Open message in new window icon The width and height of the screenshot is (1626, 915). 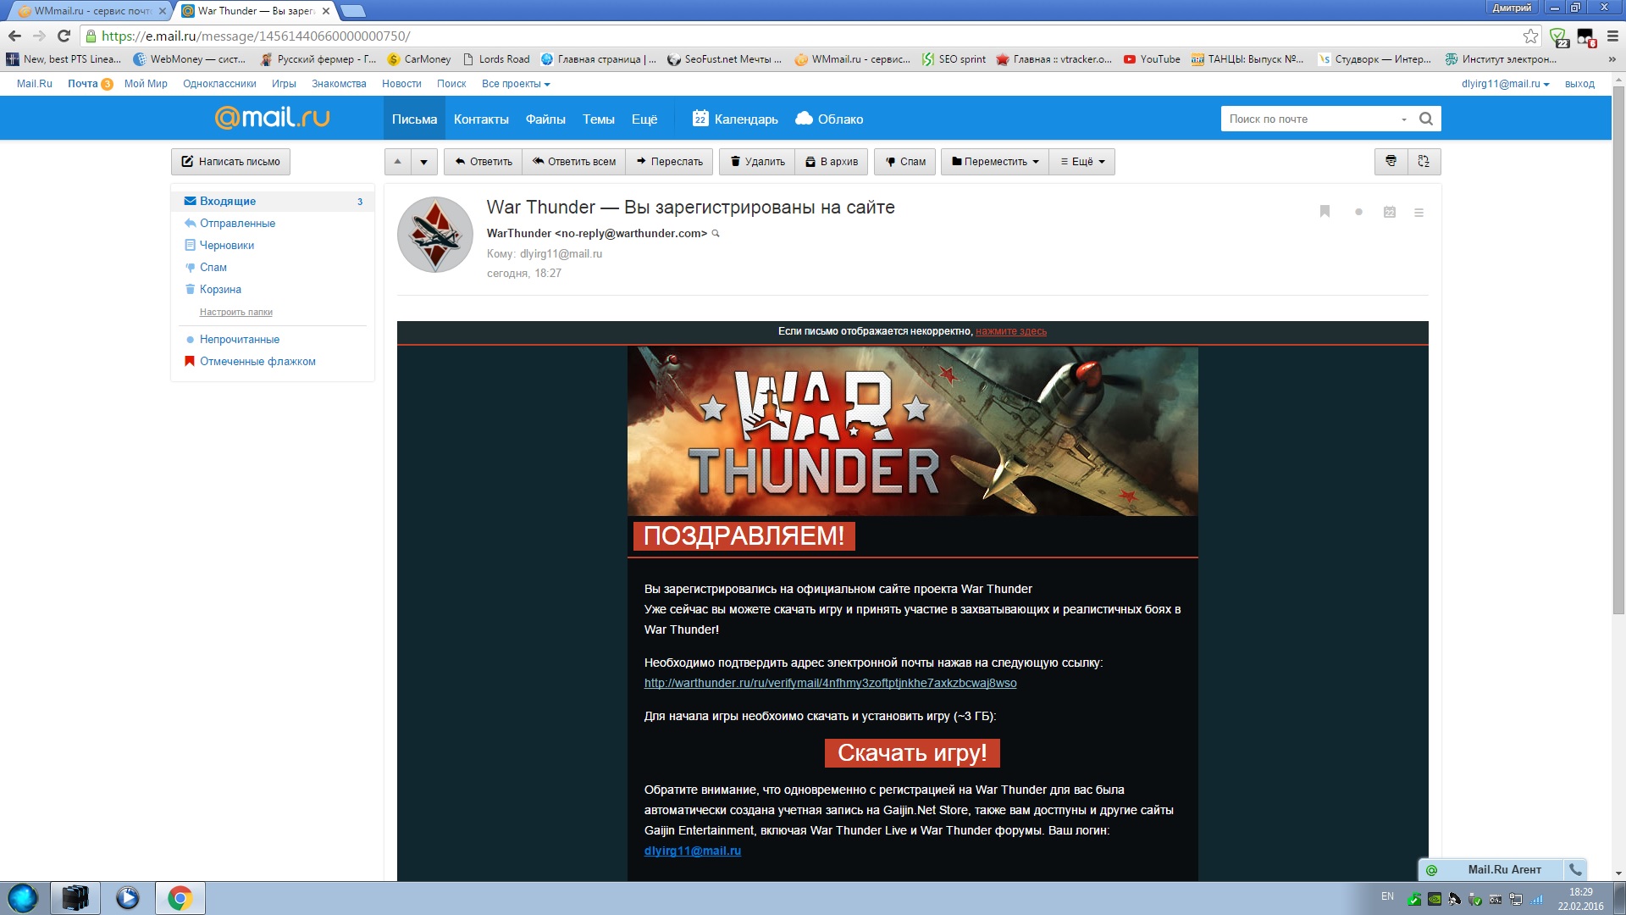[1424, 161]
